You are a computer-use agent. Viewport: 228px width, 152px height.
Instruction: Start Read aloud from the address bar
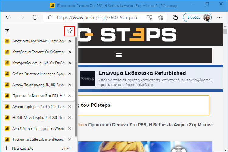pyautogui.click(x=150, y=17)
